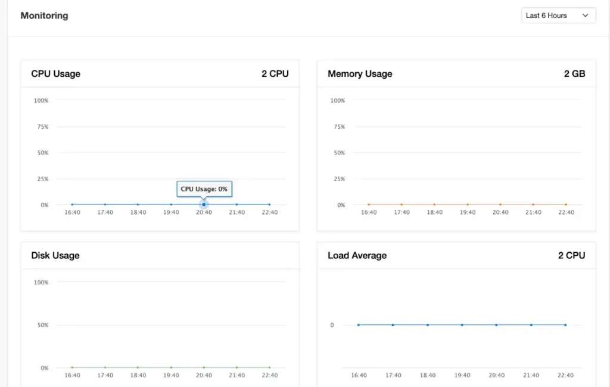
Task: Click the 75% axis label on CPU Usage chart
Action: [43, 126]
